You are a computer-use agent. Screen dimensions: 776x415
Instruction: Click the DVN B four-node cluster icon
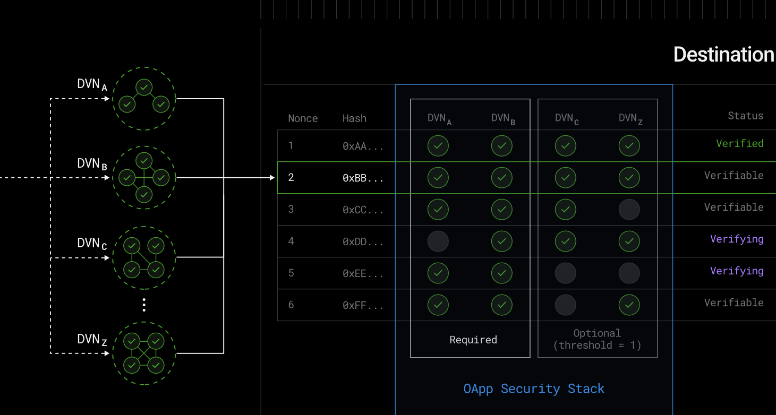pyautogui.click(x=144, y=178)
